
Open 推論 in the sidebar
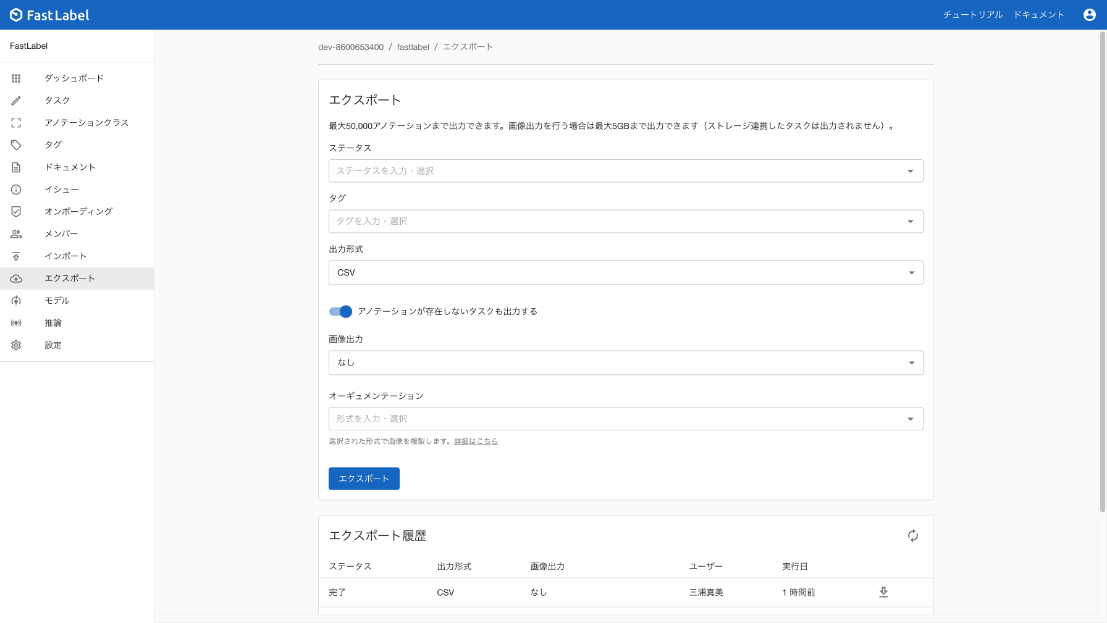(53, 323)
